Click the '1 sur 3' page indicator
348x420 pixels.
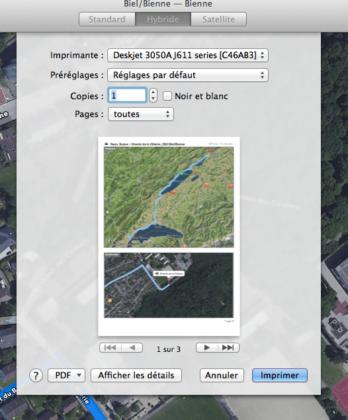coord(169,349)
